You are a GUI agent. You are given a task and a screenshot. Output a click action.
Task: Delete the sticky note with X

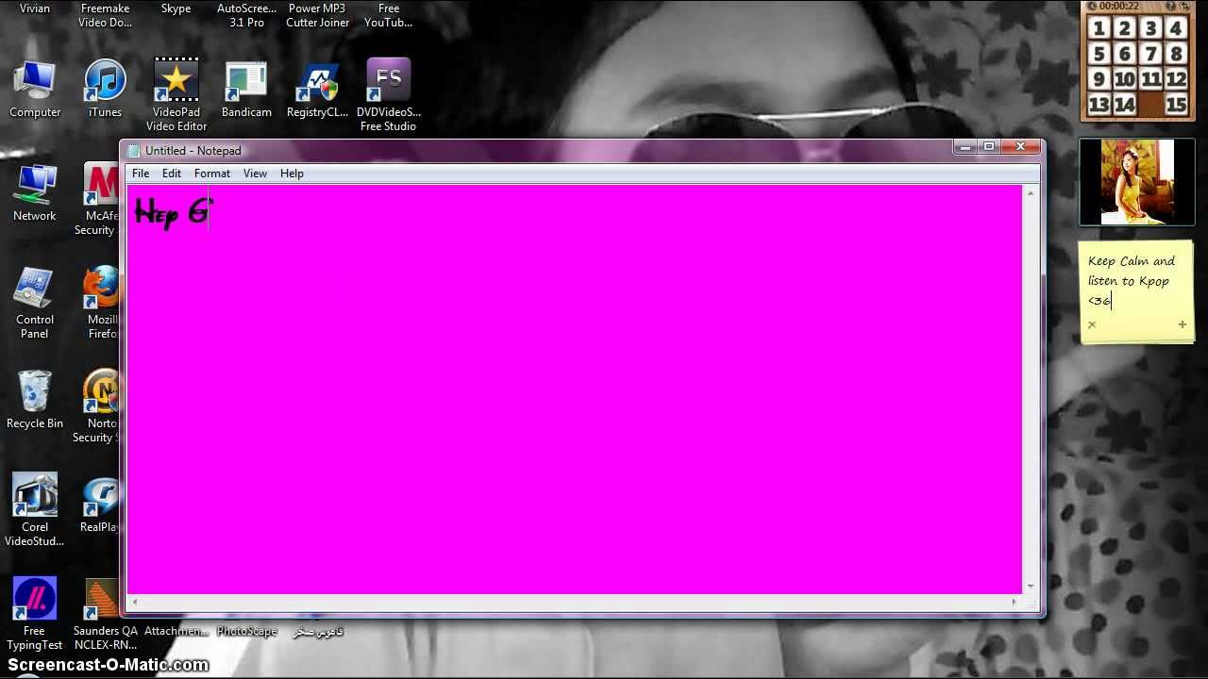(x=1092, y=325)
